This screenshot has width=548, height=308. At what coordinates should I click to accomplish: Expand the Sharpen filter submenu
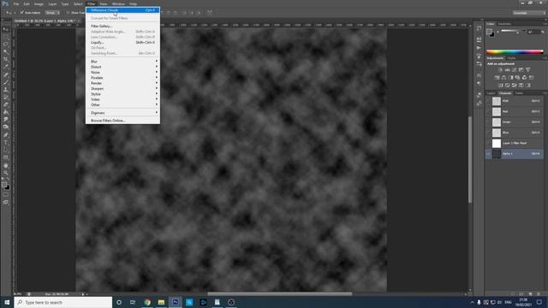122,88
